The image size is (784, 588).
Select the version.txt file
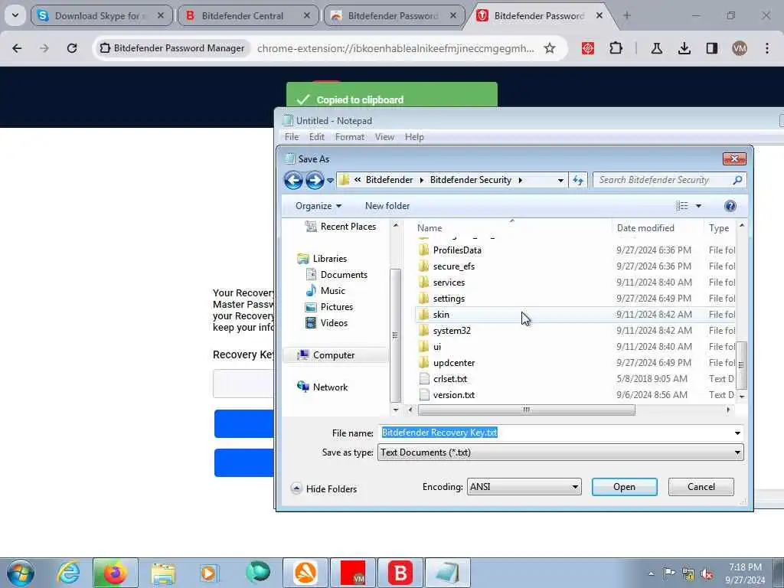453,395
